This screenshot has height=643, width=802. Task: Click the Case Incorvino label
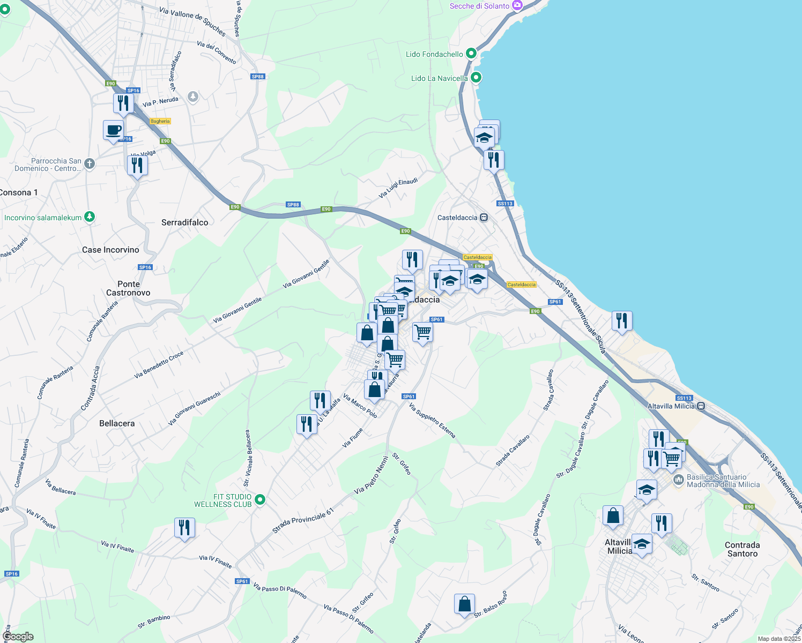coord(110,250)
